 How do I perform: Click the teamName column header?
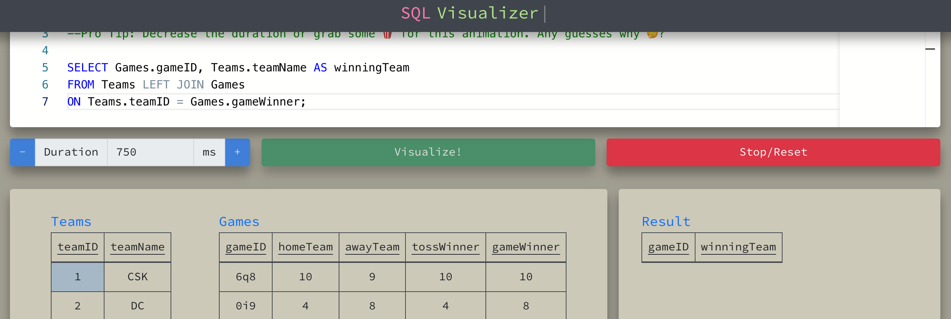[x=137, y=247]
